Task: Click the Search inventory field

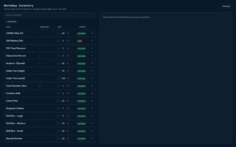Action: [50, 15]
